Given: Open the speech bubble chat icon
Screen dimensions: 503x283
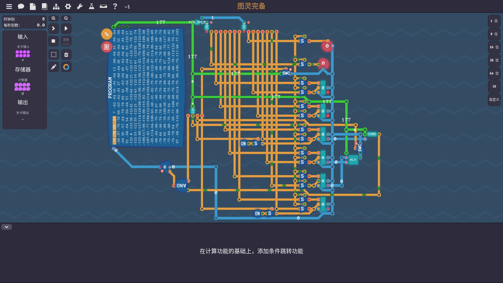Looking at the screenshot, I should [21, 7].
